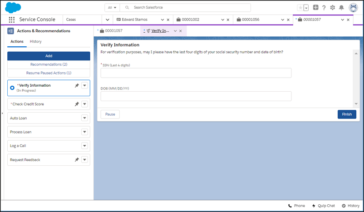Open Quip Chat in utility bar
The image size is (364, 212).
click(324, 206)
